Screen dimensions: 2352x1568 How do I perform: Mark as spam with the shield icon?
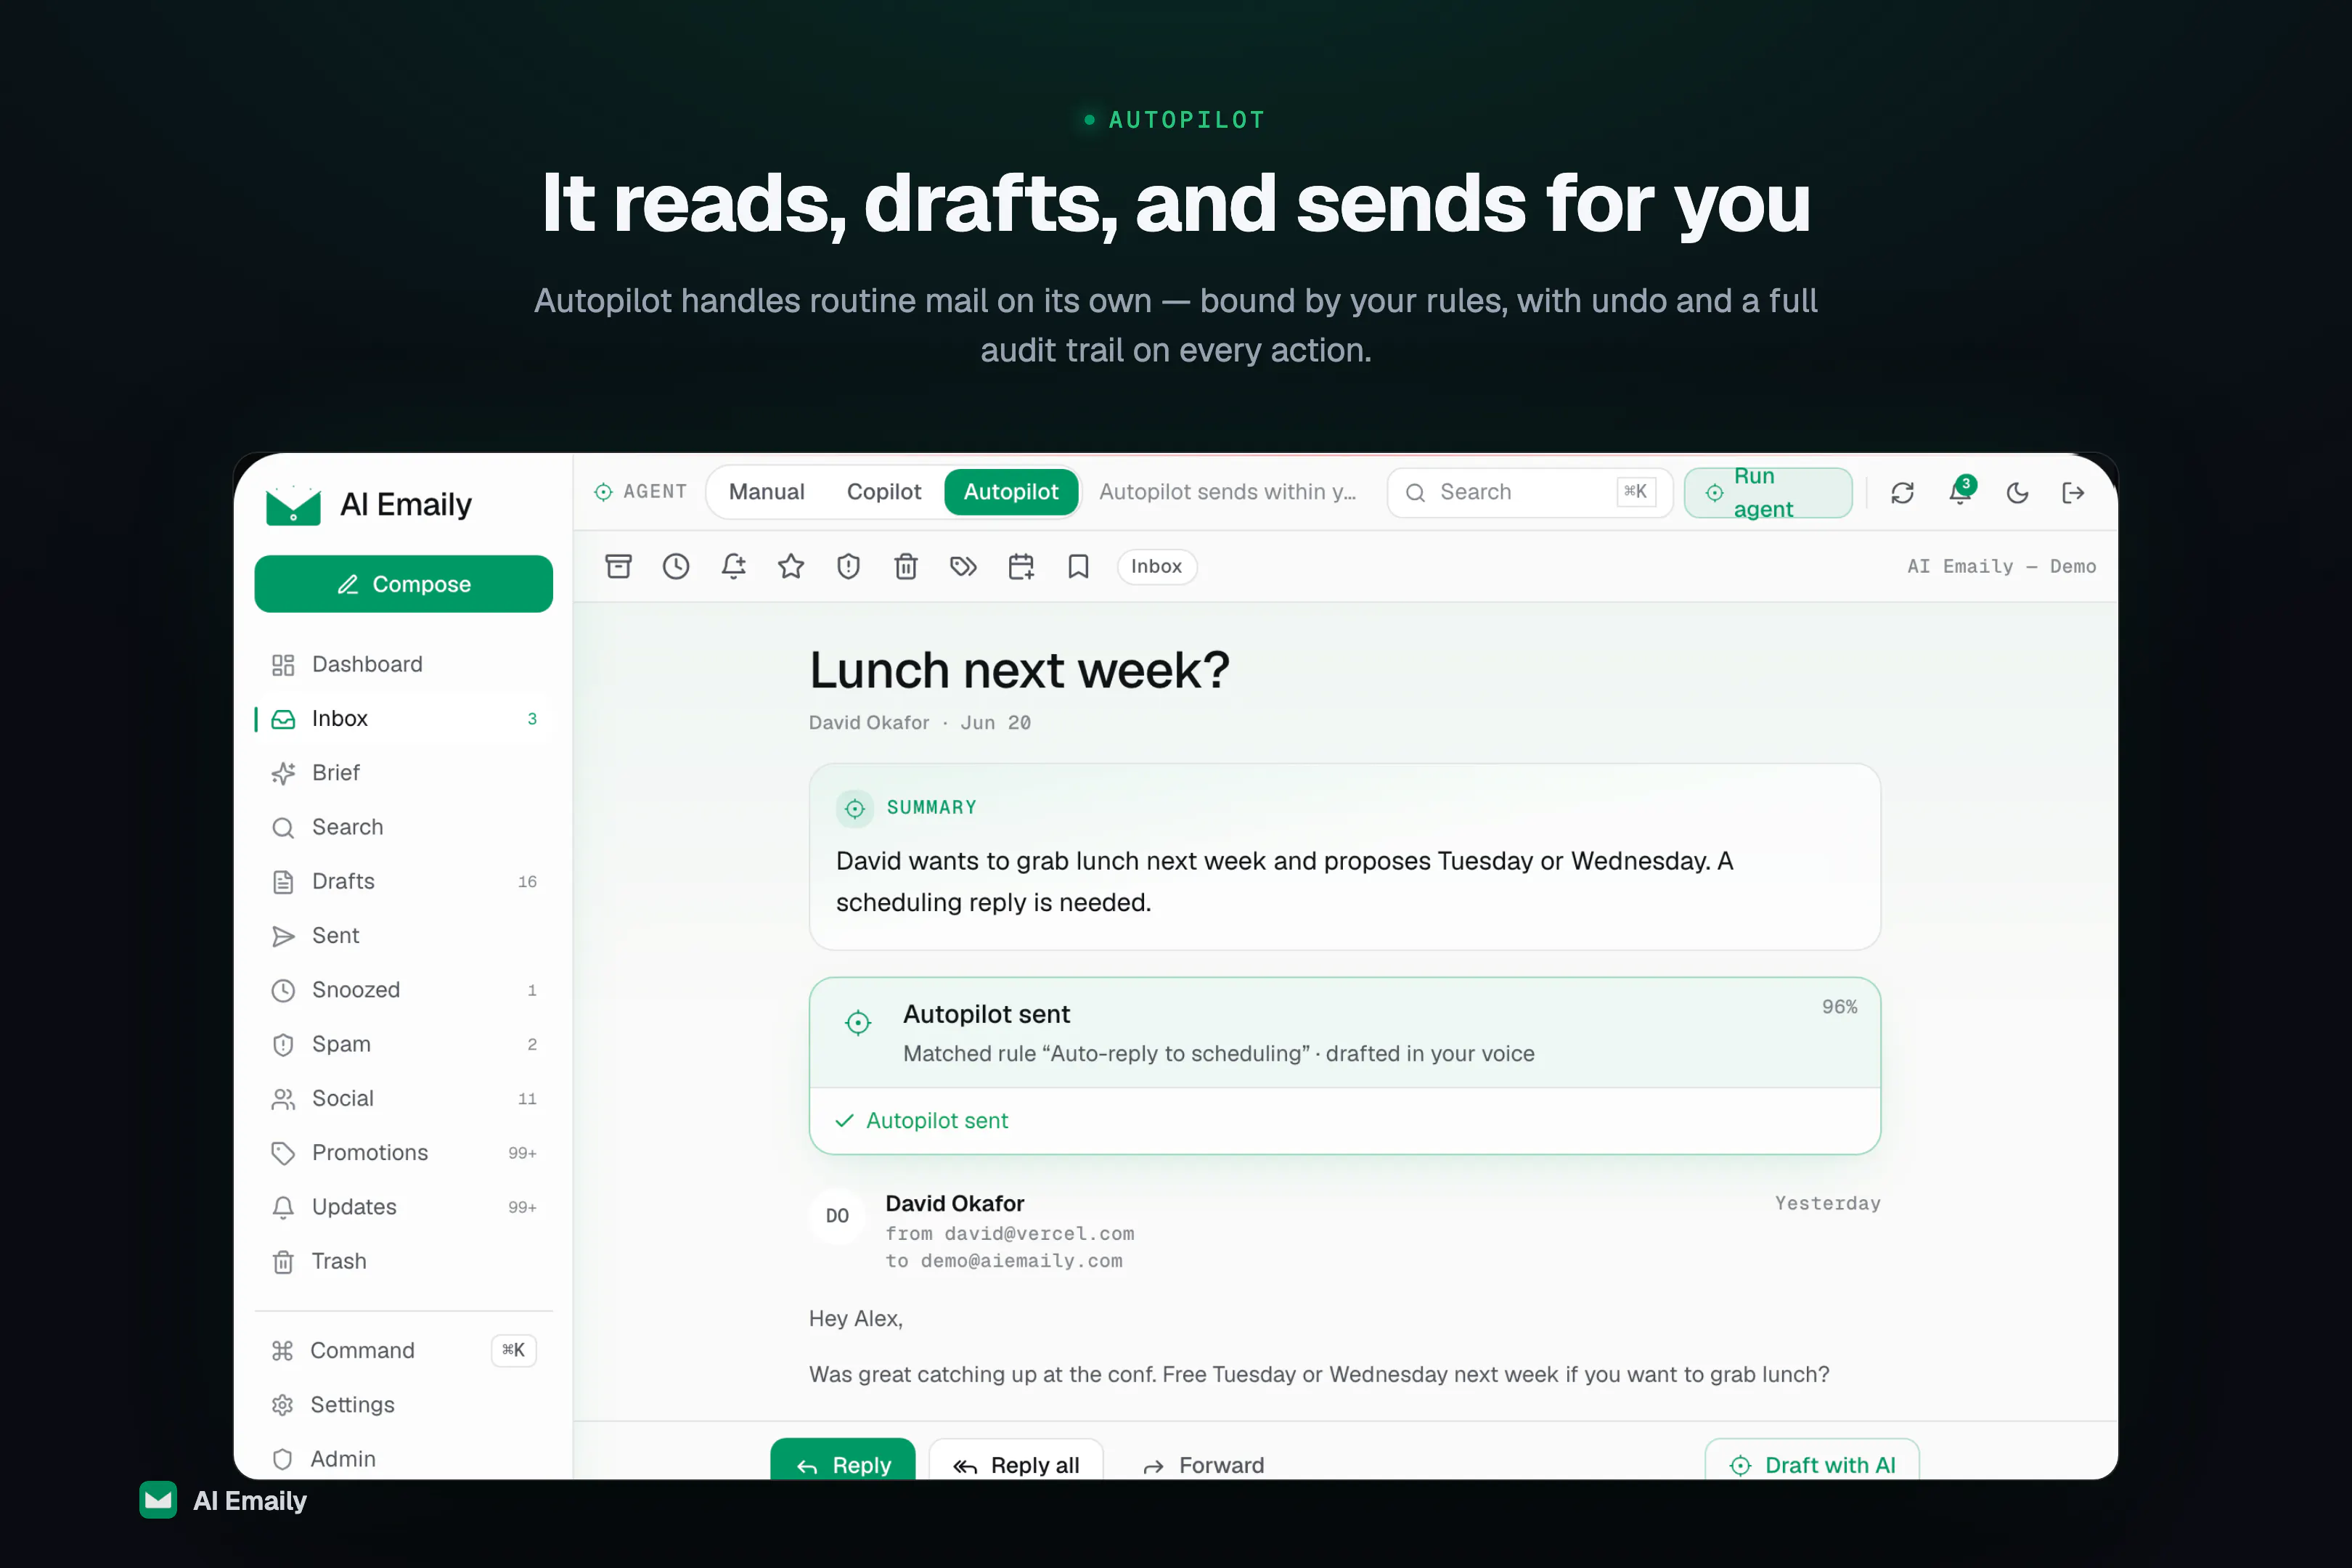[x=848, y=567]
